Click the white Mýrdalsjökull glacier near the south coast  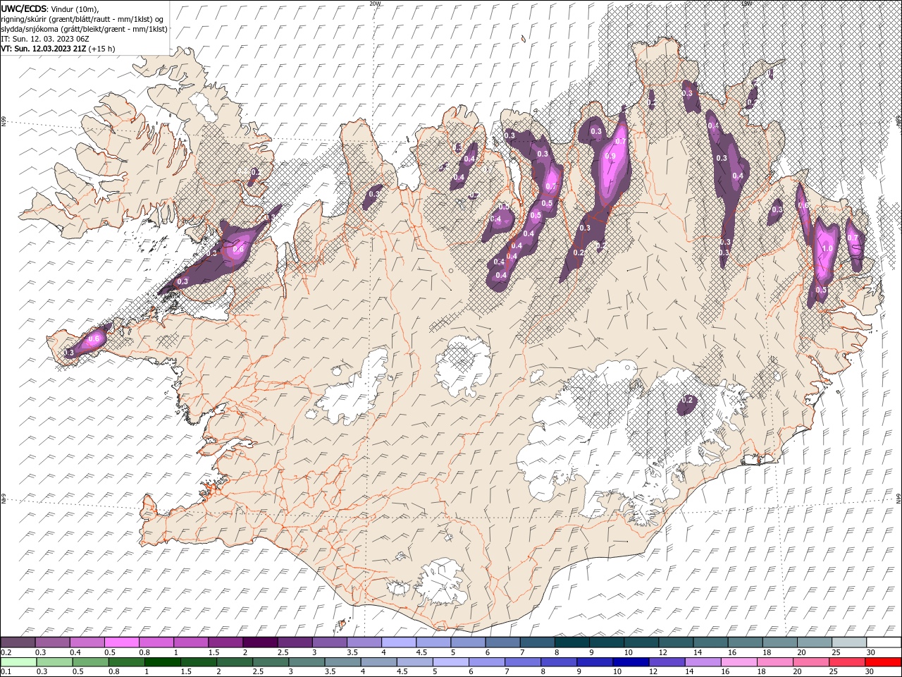(442, 583)
